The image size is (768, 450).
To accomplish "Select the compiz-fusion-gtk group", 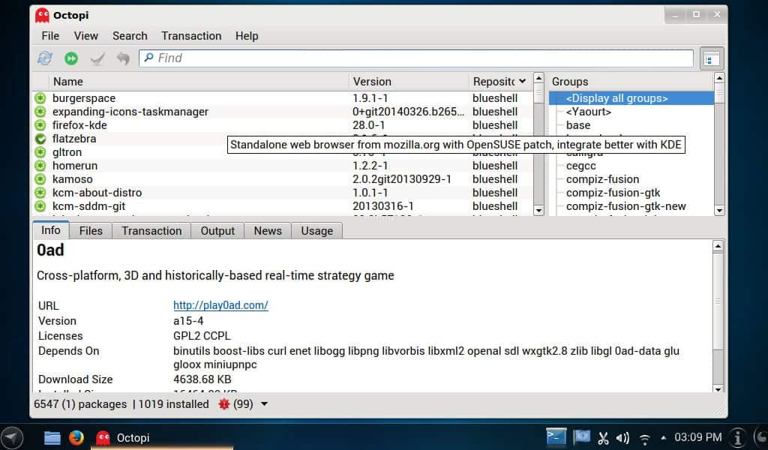I will pos(613,193).
